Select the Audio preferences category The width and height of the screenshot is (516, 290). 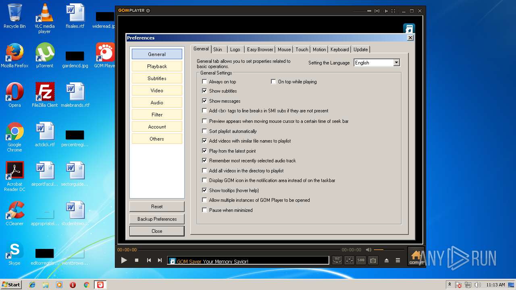pos(157,103)
